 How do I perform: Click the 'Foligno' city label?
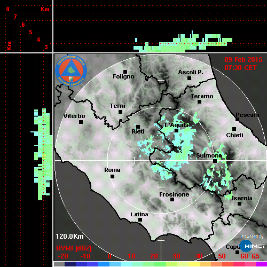coord(123,76)
